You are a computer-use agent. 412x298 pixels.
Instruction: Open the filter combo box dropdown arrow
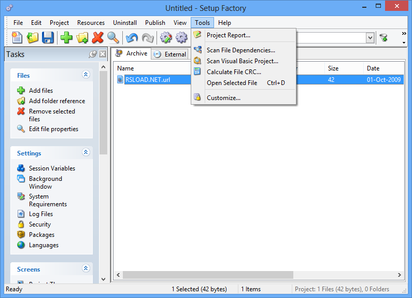tap(370, 38)
